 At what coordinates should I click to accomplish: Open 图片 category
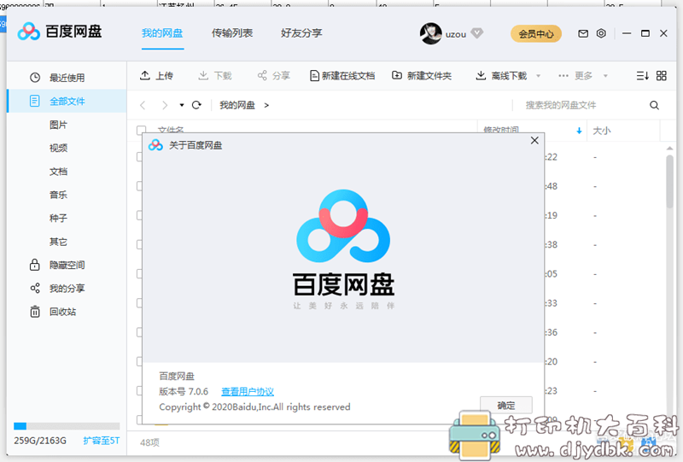coord(58,125)
